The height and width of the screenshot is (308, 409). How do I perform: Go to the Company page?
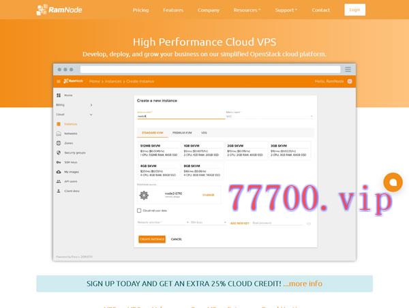(x=209, y=10)
